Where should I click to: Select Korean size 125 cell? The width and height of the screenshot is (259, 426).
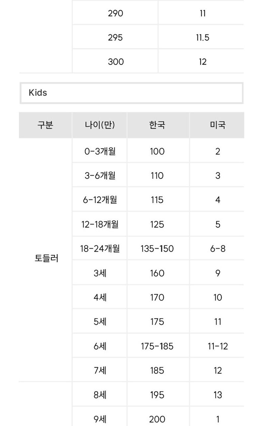157,224
